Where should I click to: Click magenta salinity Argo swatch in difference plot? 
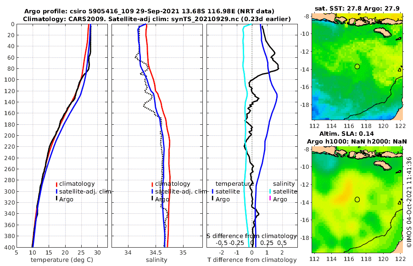pos(270,199)
